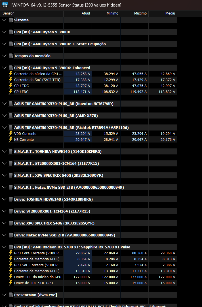Select the CPU EDC sensor row label
This screenshot has width=202, height=307.
pos(21,92)
